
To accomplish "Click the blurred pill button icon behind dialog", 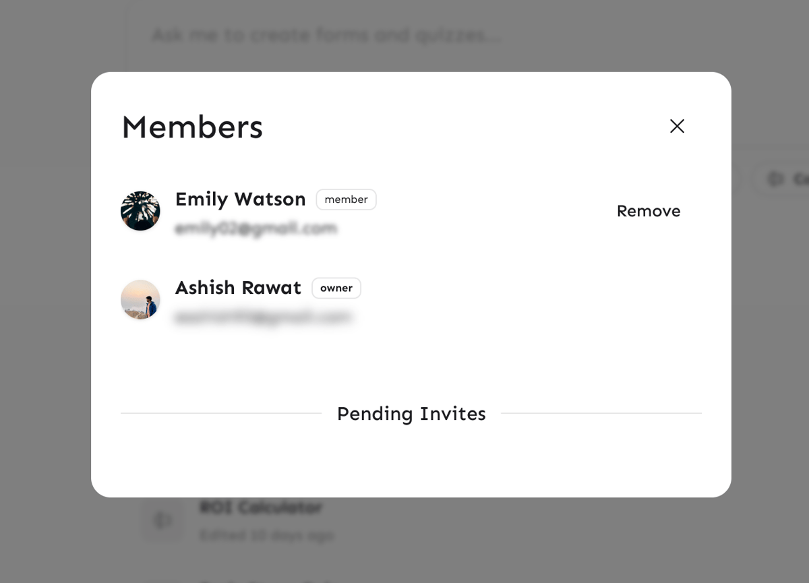I will pyautogui.click(x=776, y=179).
